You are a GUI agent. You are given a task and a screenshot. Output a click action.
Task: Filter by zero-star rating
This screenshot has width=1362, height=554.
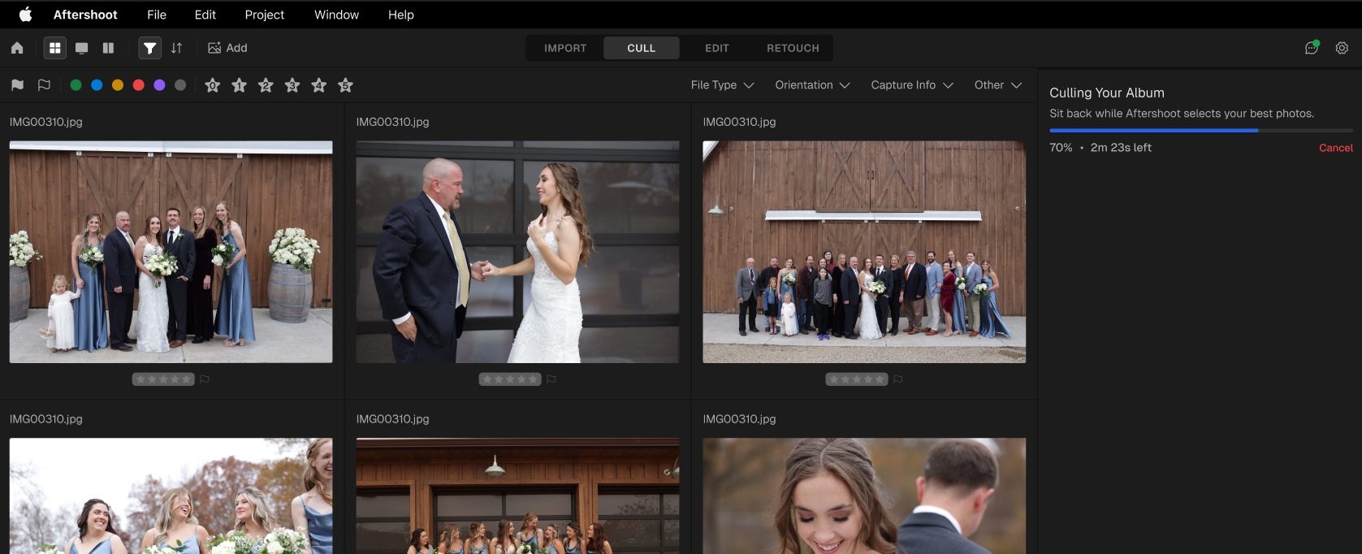click(213, 85)
